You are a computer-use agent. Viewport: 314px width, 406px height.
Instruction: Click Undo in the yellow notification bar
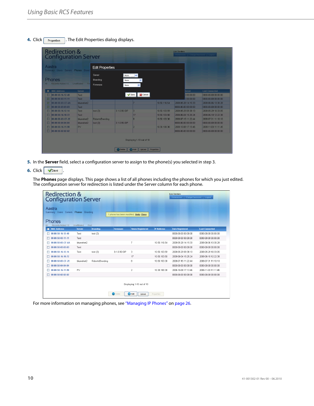(138, 214)
